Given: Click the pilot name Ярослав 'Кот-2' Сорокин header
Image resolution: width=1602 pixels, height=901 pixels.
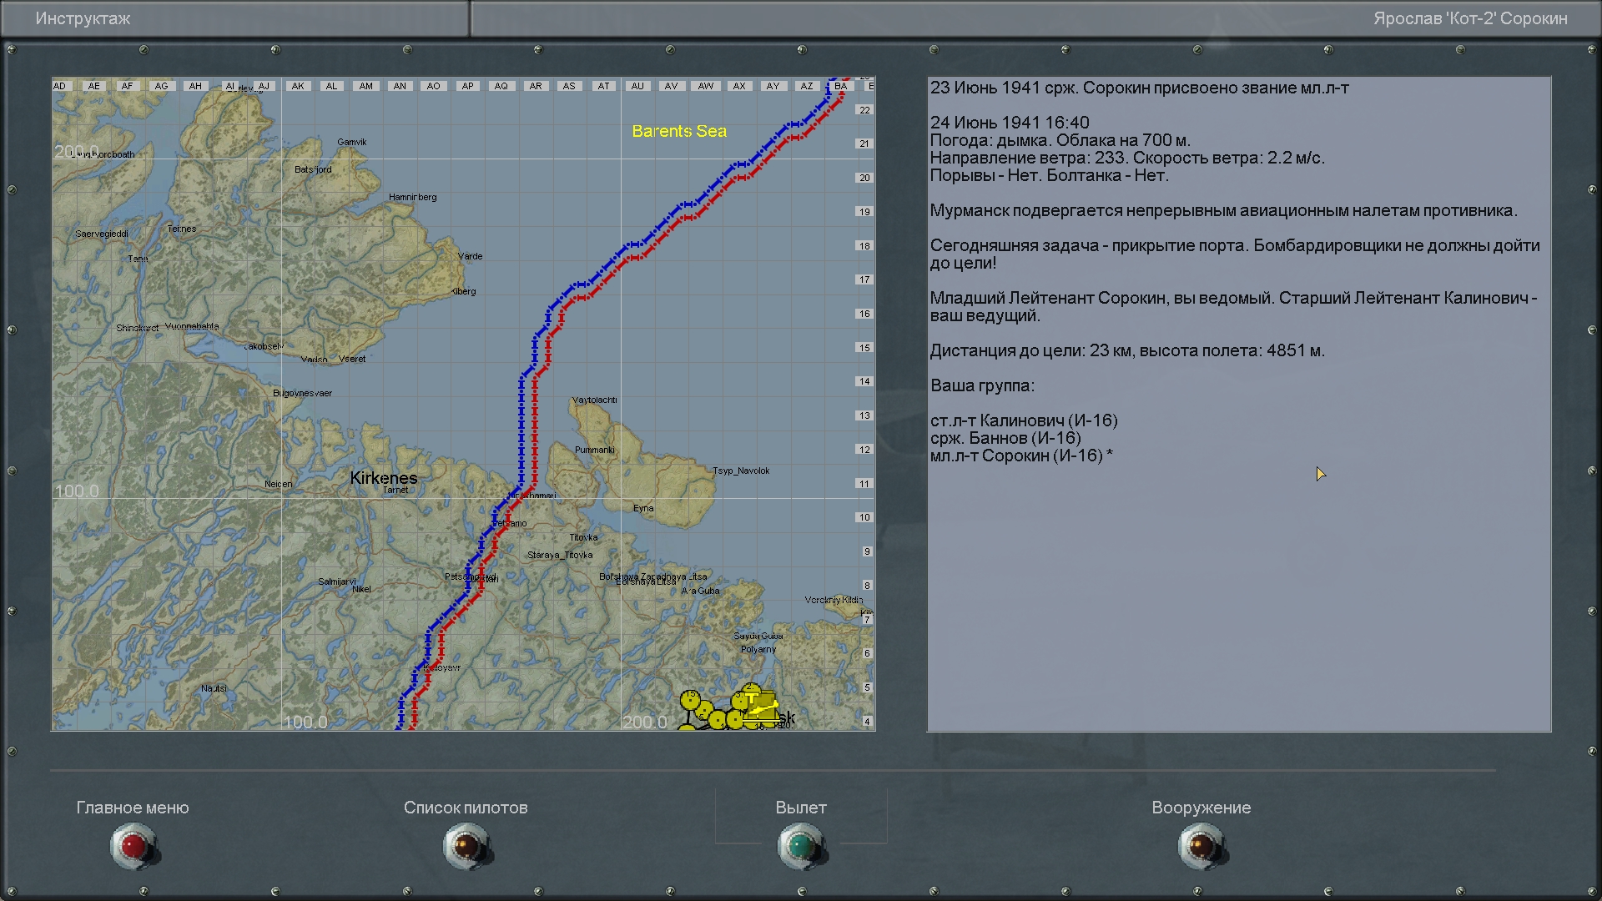Looking at the screenshot, I should pos(1470,18).
